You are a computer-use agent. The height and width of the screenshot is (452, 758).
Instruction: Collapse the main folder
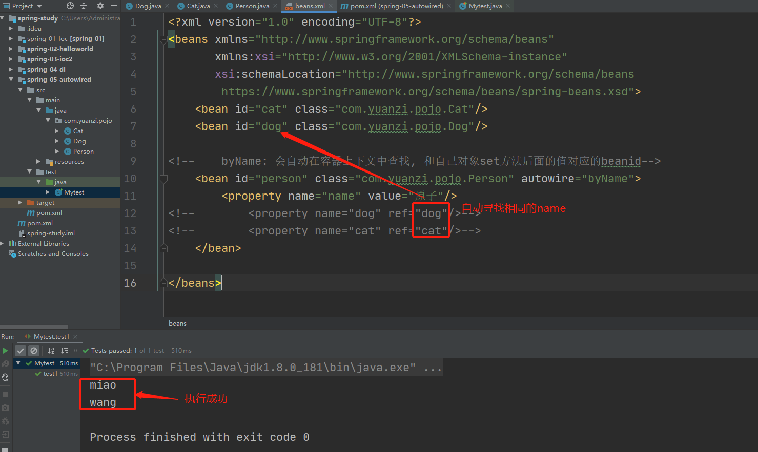pos(29,100)
